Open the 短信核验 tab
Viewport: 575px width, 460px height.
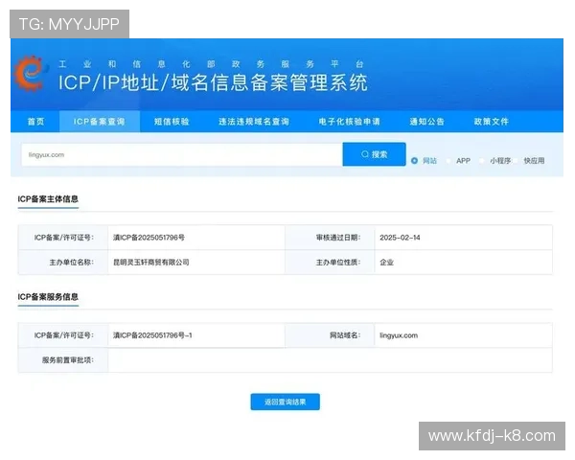[172, 122]
